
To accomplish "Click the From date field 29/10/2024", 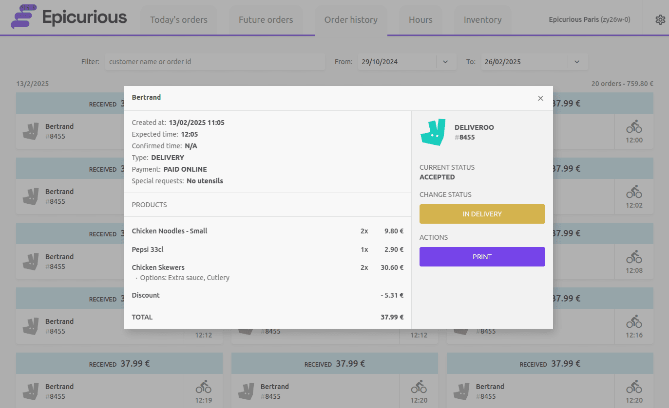I will 397,62.
